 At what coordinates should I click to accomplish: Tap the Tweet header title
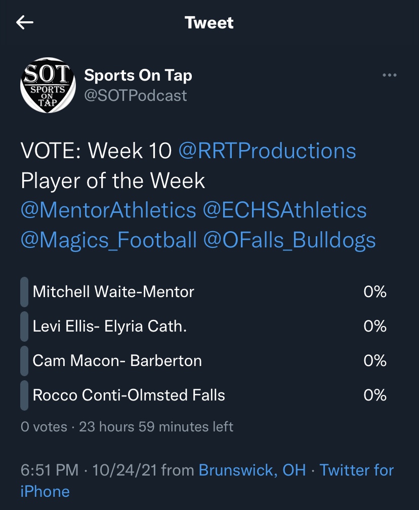[209, 23]
